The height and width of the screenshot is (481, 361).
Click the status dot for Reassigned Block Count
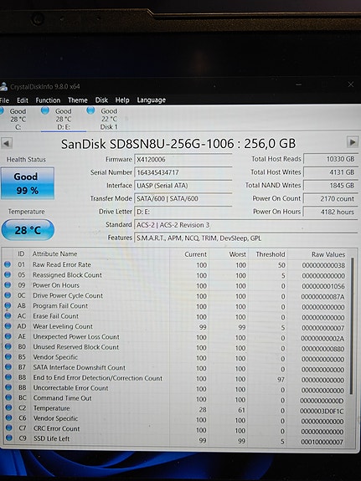point(8,274)
